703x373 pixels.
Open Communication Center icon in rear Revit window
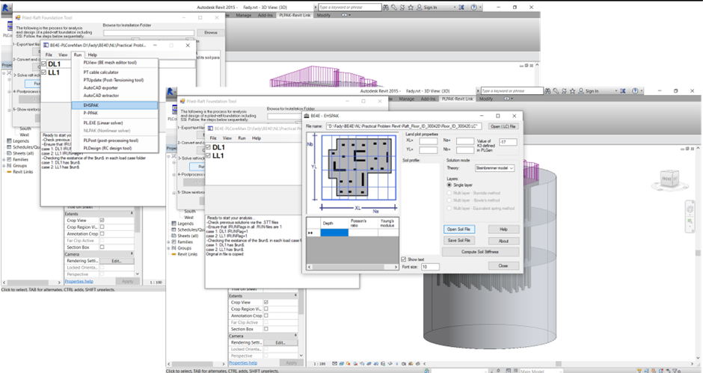click(402, 7)
